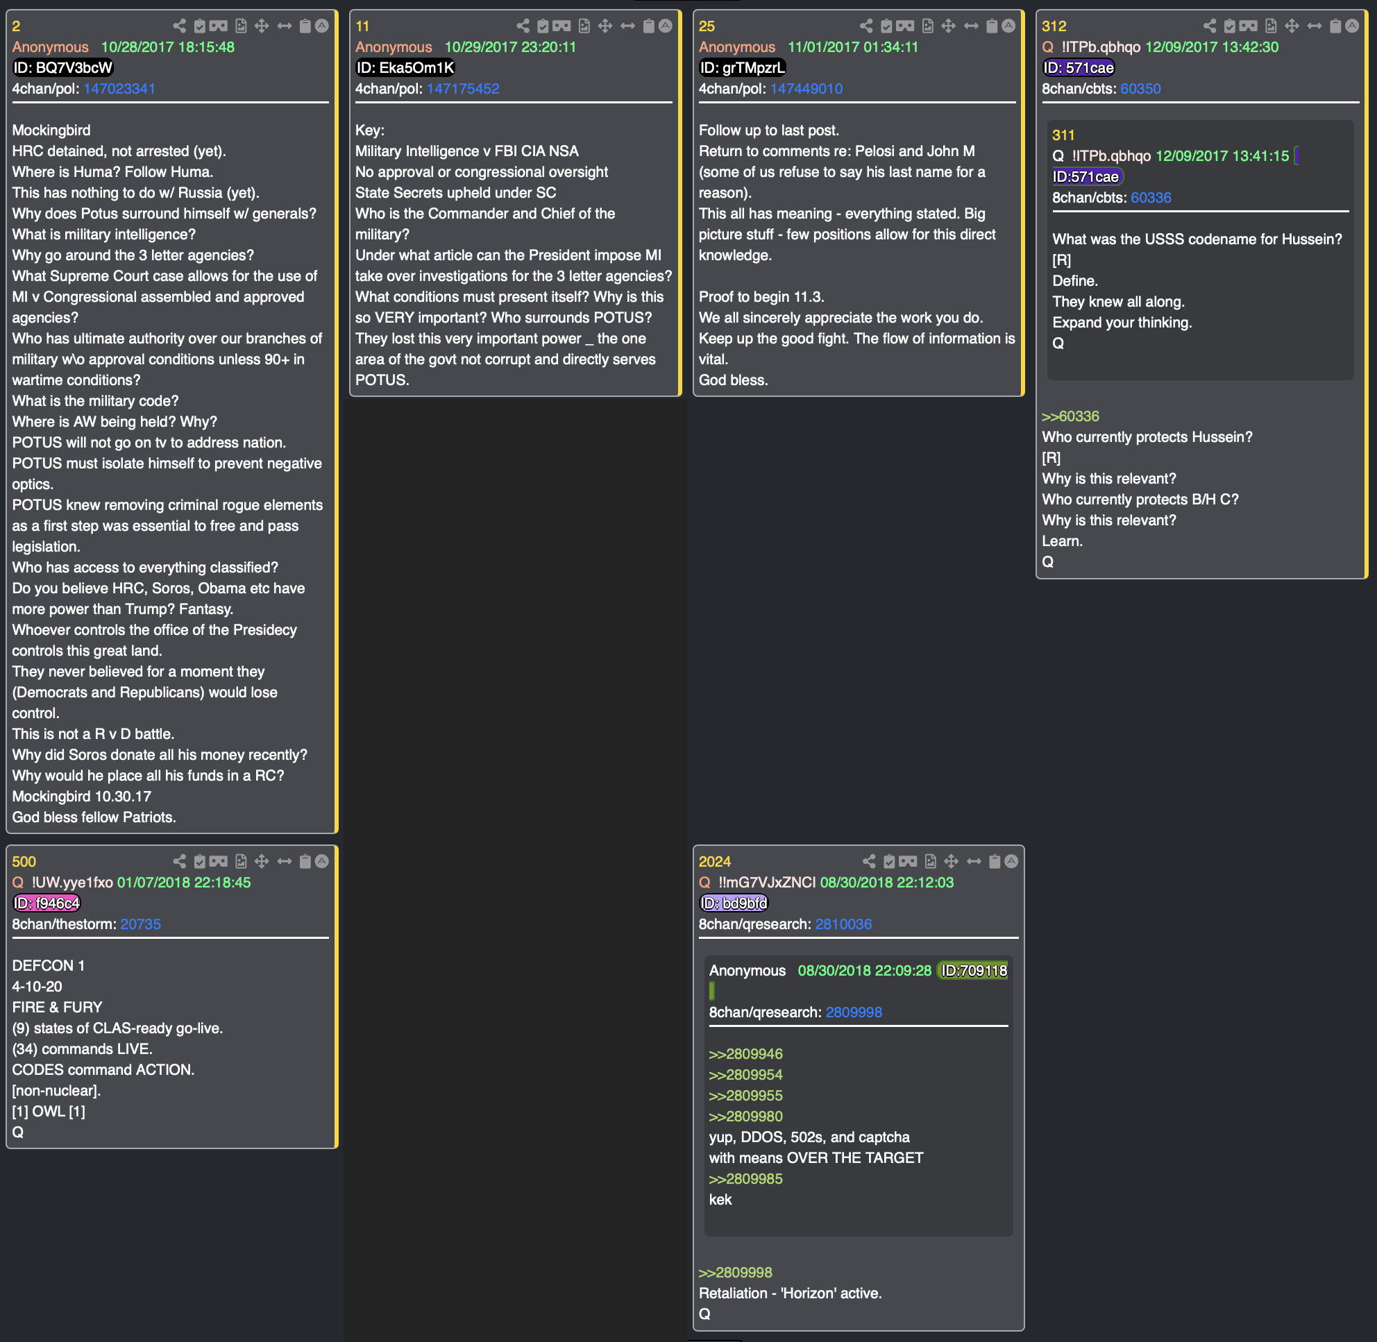Share post 25 via share icon
This screenshot has width=1377, height=1342.
tap(867, 26)
